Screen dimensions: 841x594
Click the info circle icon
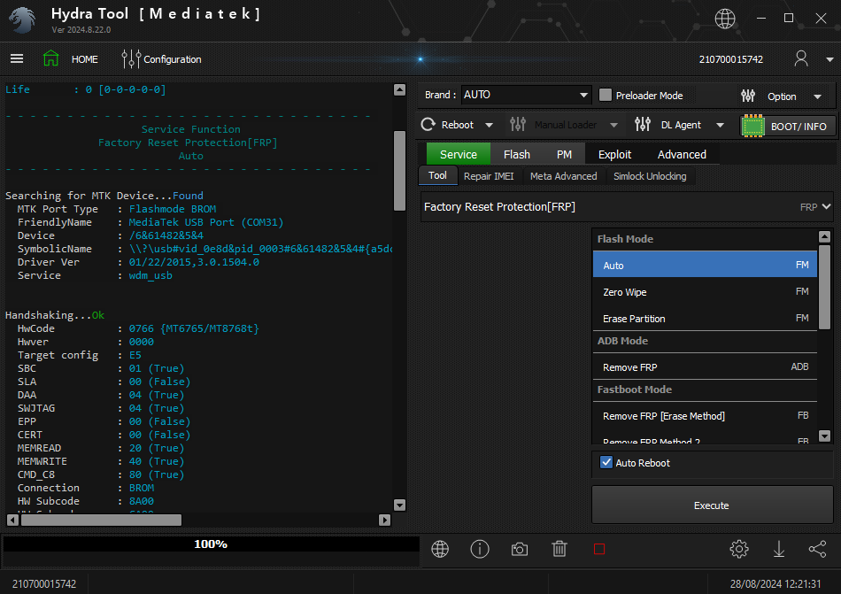(480, 549)
